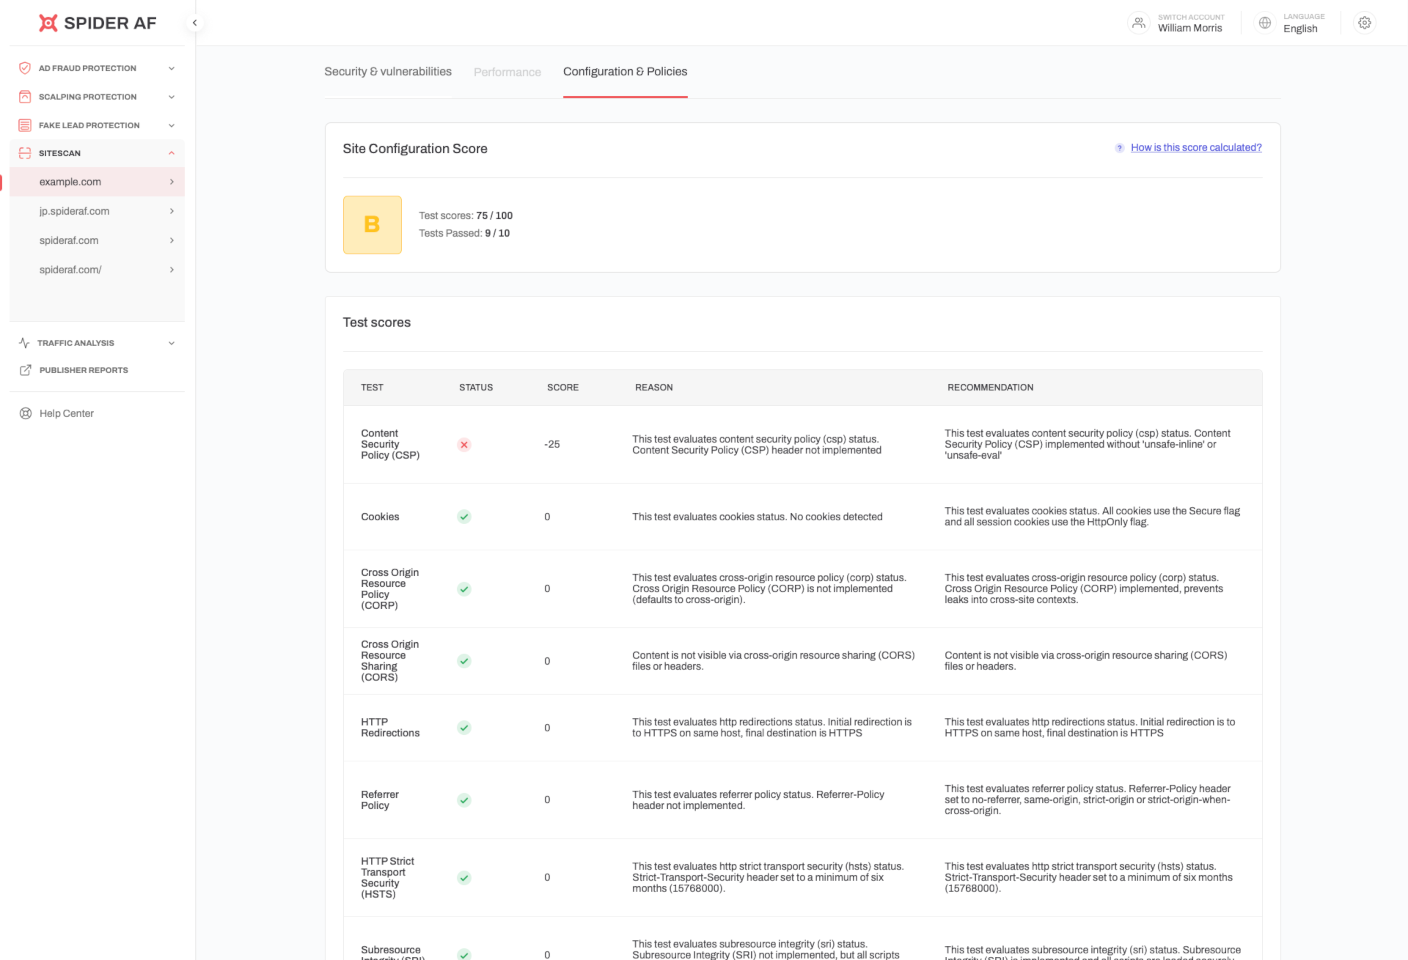1408x960 pixels.
Task: Select Configuration & Policies tab
Action: pos(625,71)
